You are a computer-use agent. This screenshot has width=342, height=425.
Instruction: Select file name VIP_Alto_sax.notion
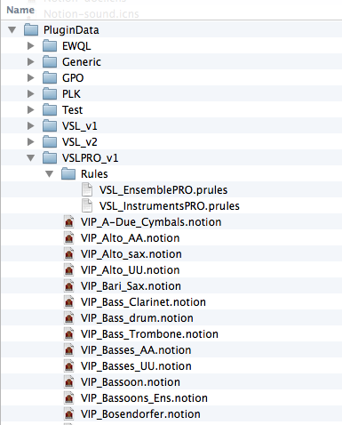click(x=131, y=254)
